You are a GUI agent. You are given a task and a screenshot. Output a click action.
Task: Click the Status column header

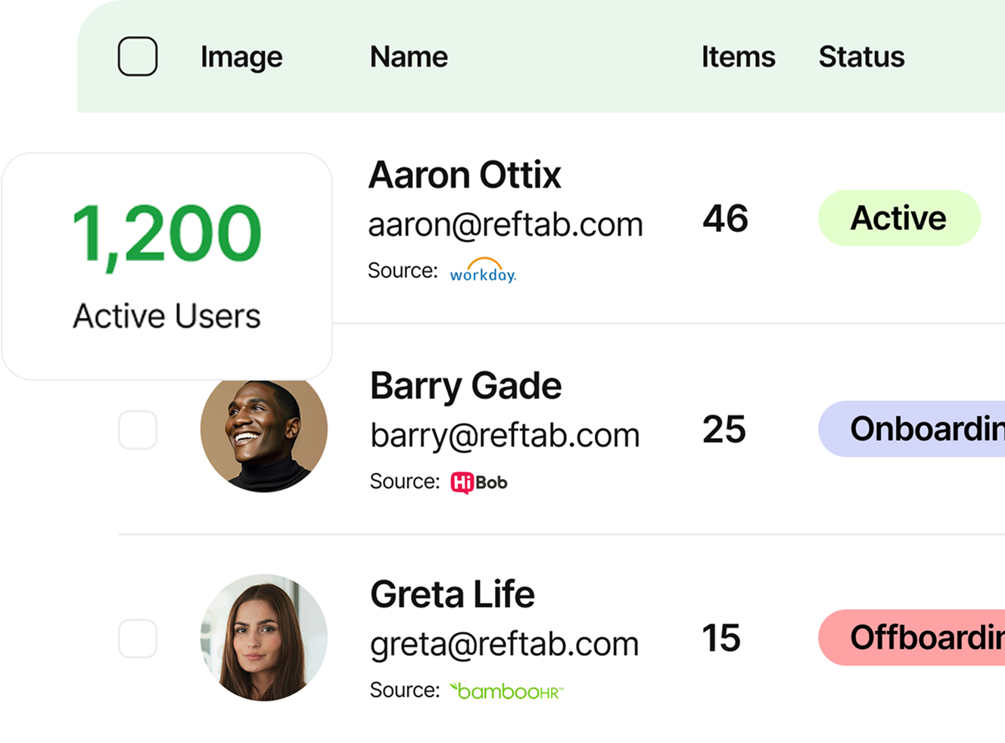[861, 57]
